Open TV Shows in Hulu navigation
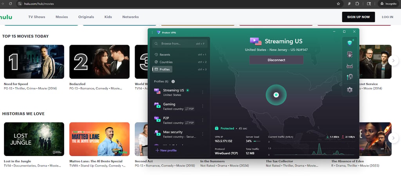 36,17
